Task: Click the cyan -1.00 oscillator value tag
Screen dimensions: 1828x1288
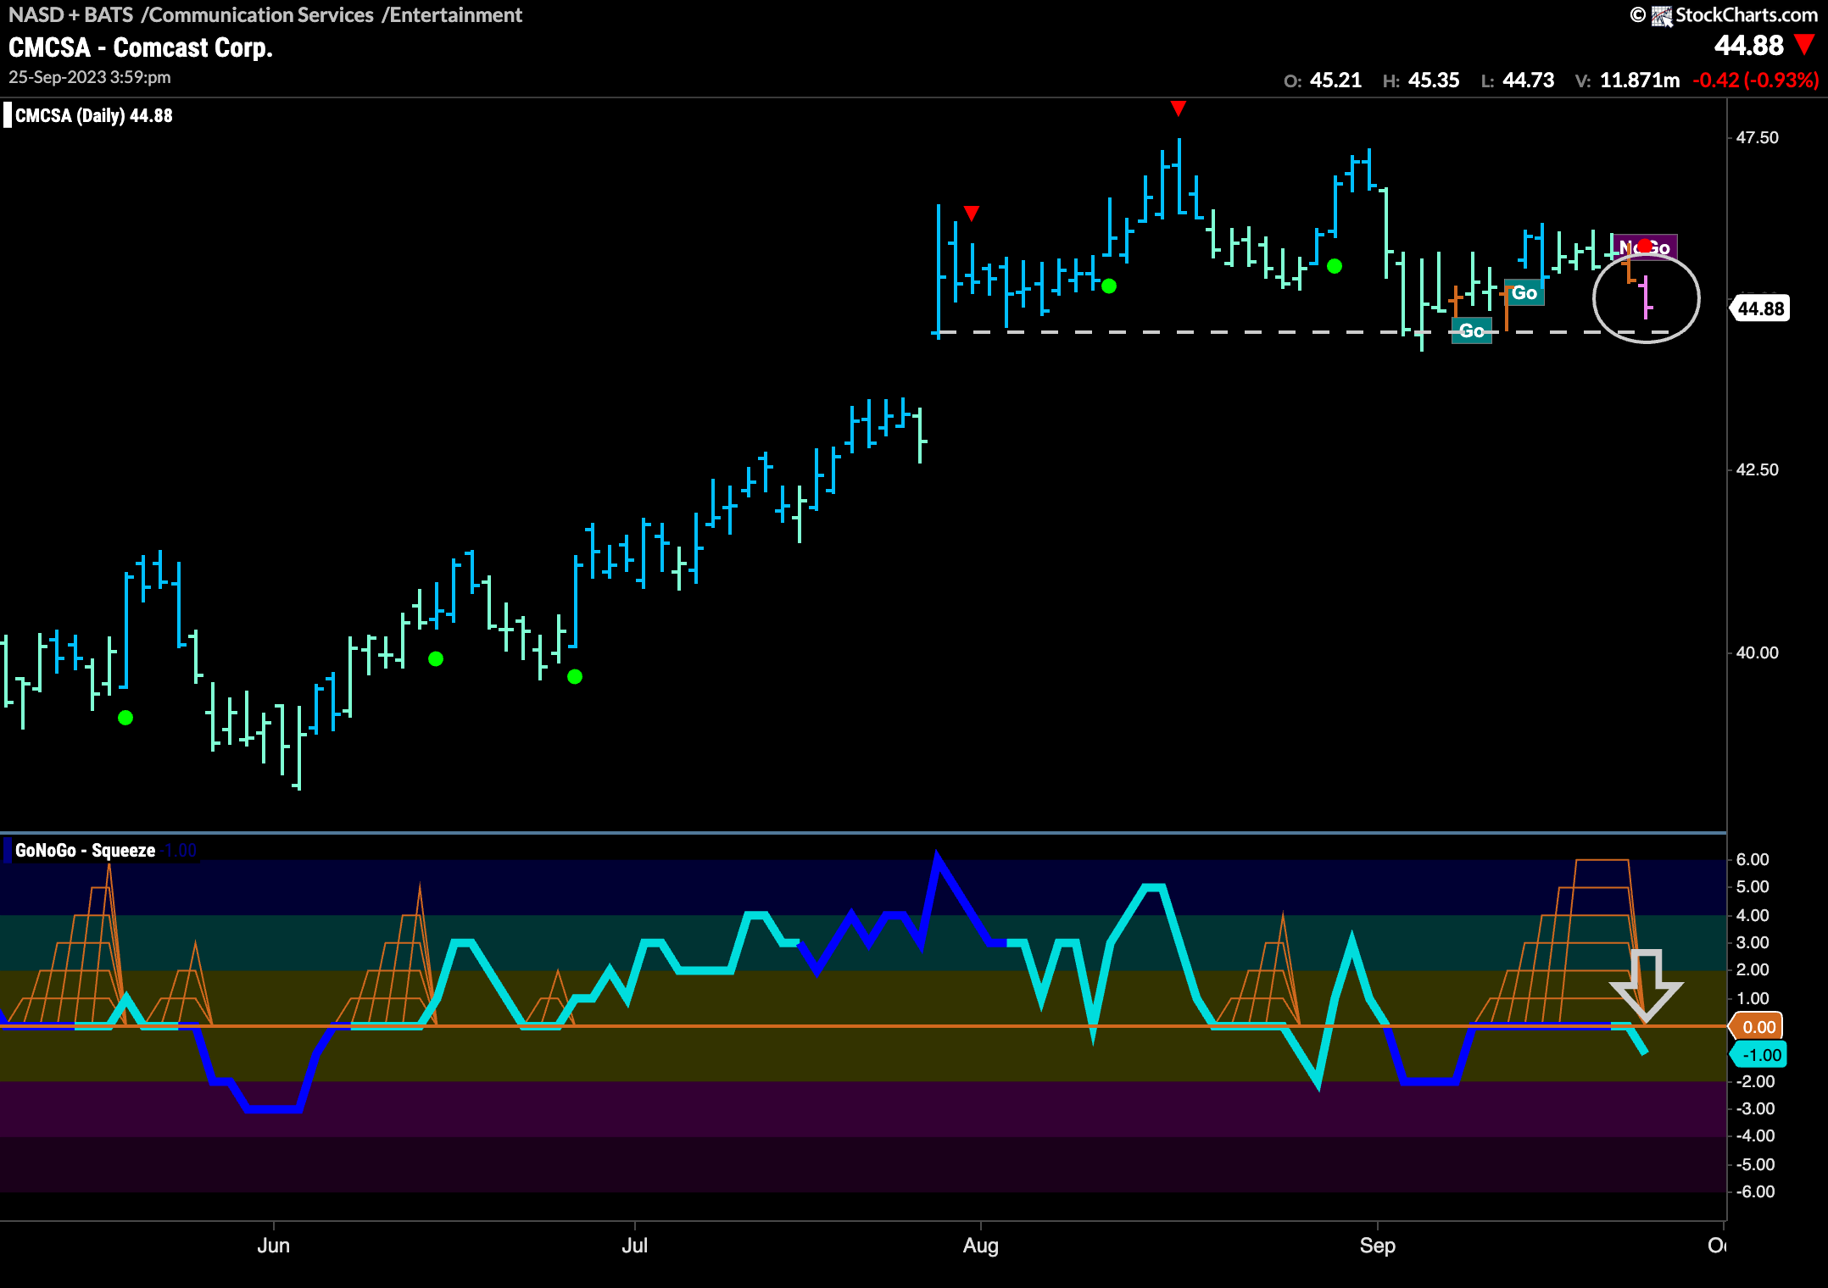Action: point(1758,1055)
